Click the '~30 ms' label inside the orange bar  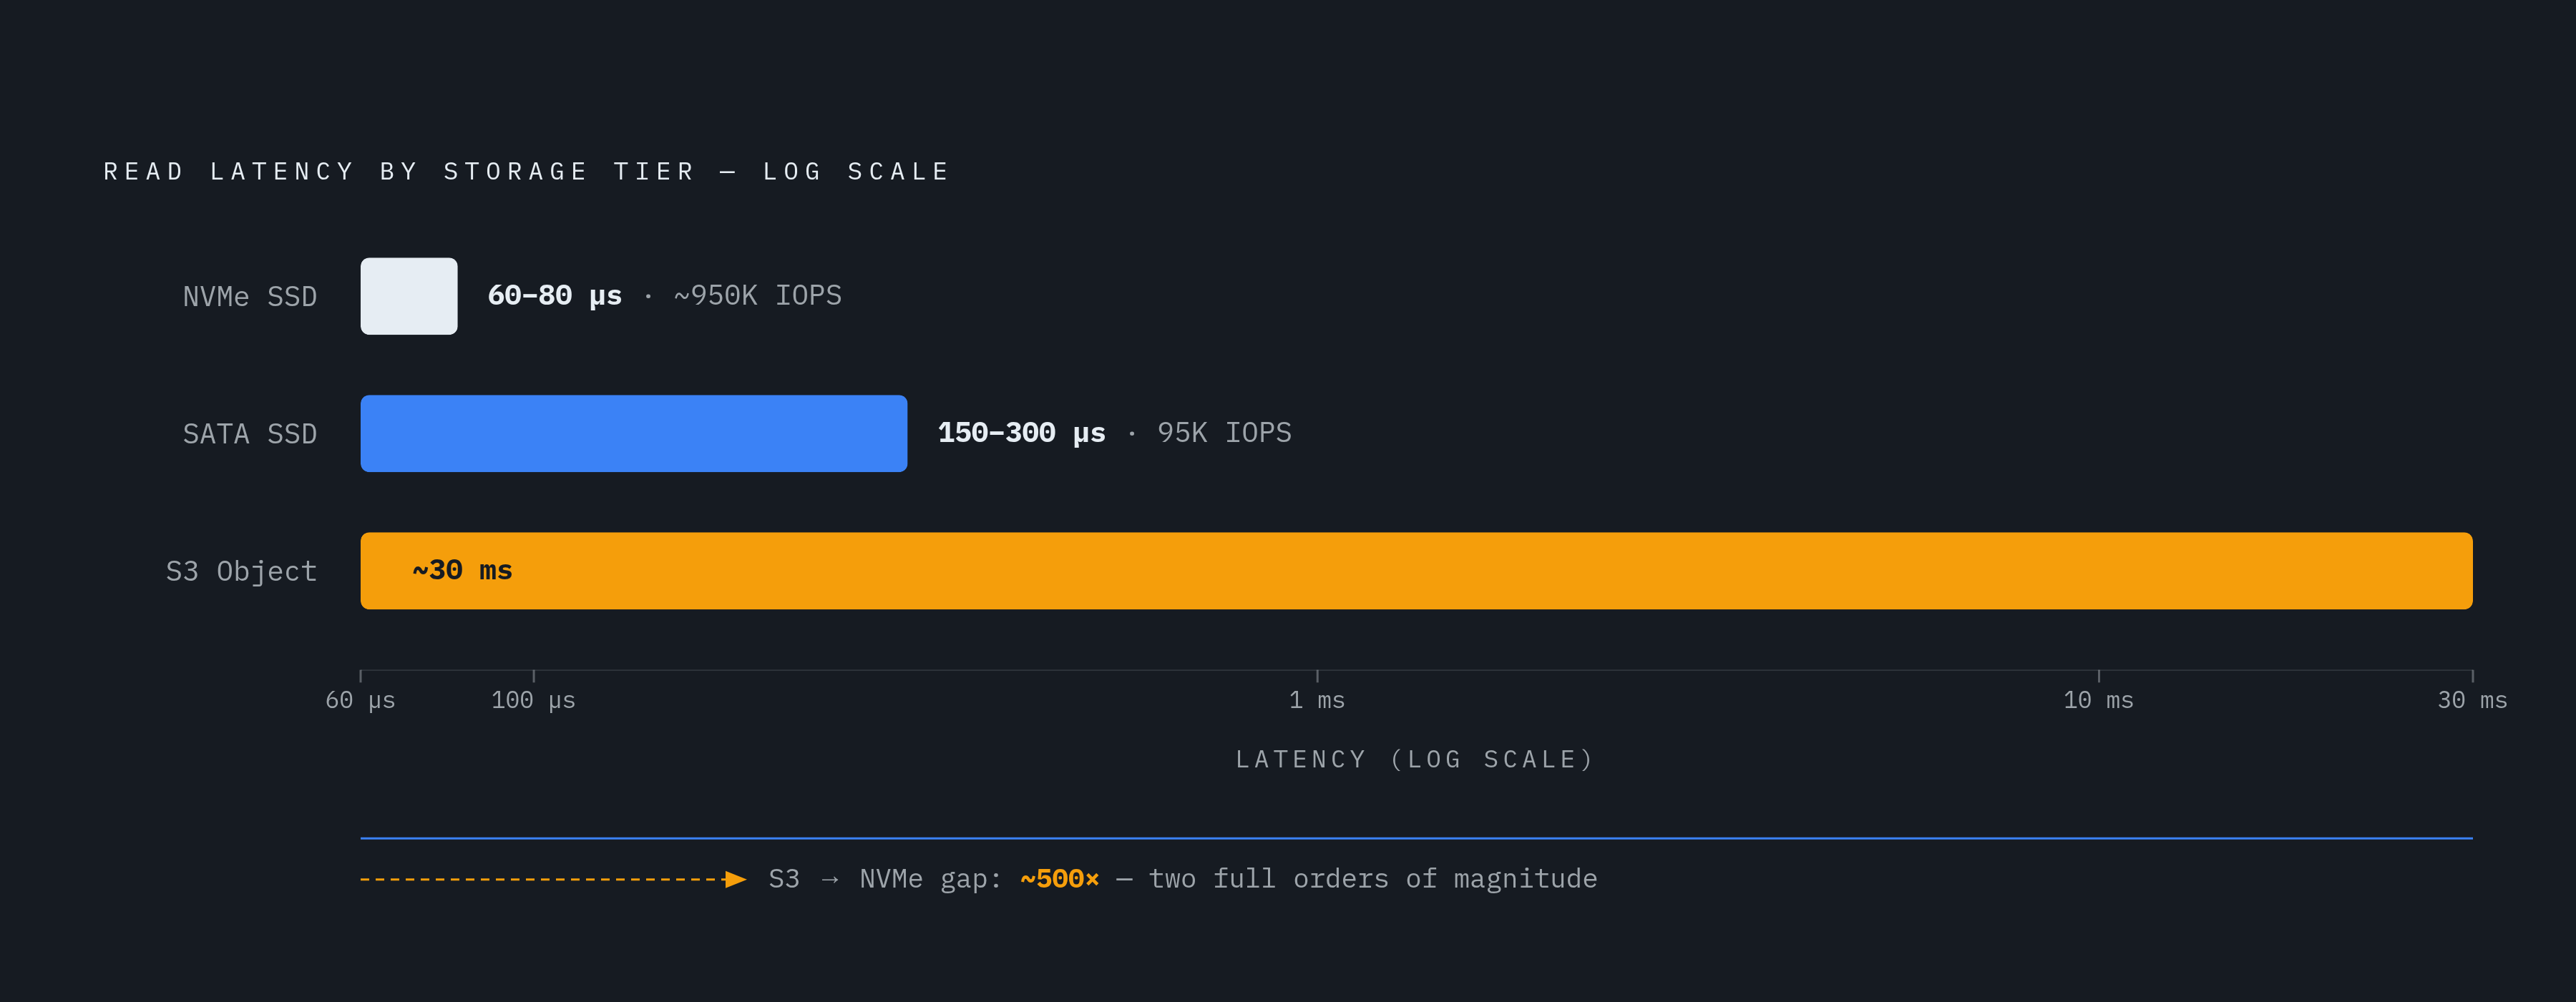[x=462, y=570]
